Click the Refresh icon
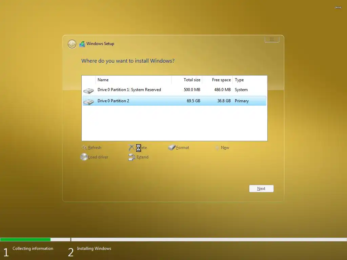The width and height of the screenshot is (347, 260). click(84, 148)
